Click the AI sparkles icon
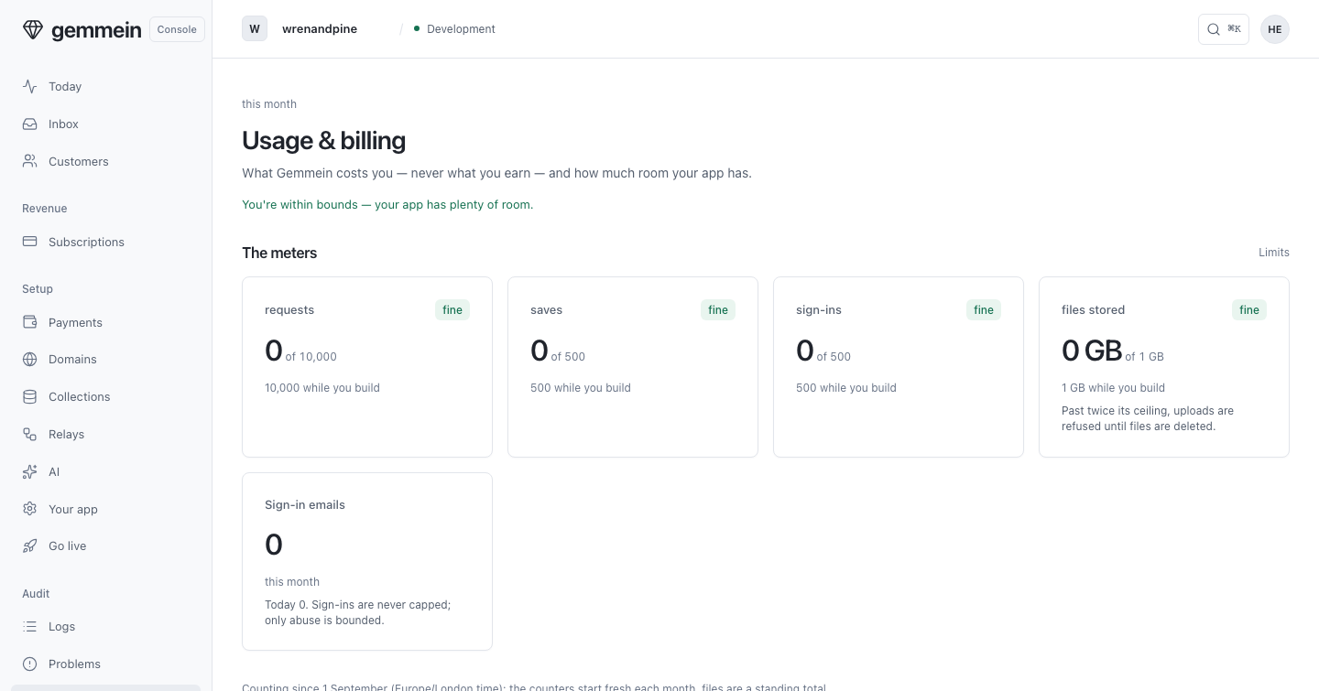Image resolution: width=1319 pixels, height=691 pixels. coord(30,471)
